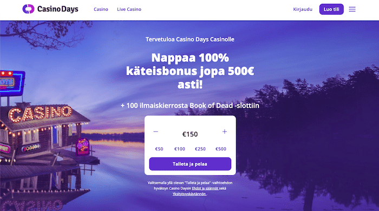Choose the €500 preset amount
This screenshot has height=211, width=379.
[221, 149]
